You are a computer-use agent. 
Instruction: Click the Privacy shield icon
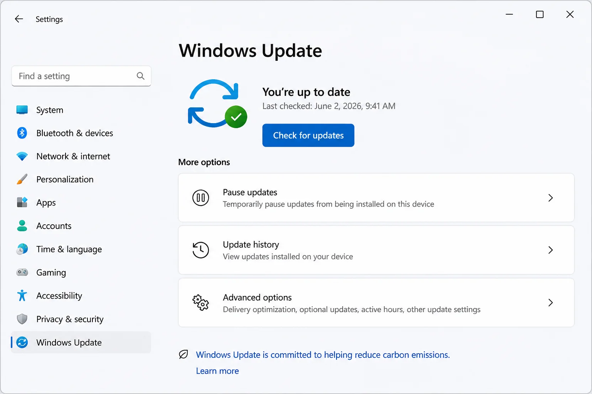tap(22, 319)
